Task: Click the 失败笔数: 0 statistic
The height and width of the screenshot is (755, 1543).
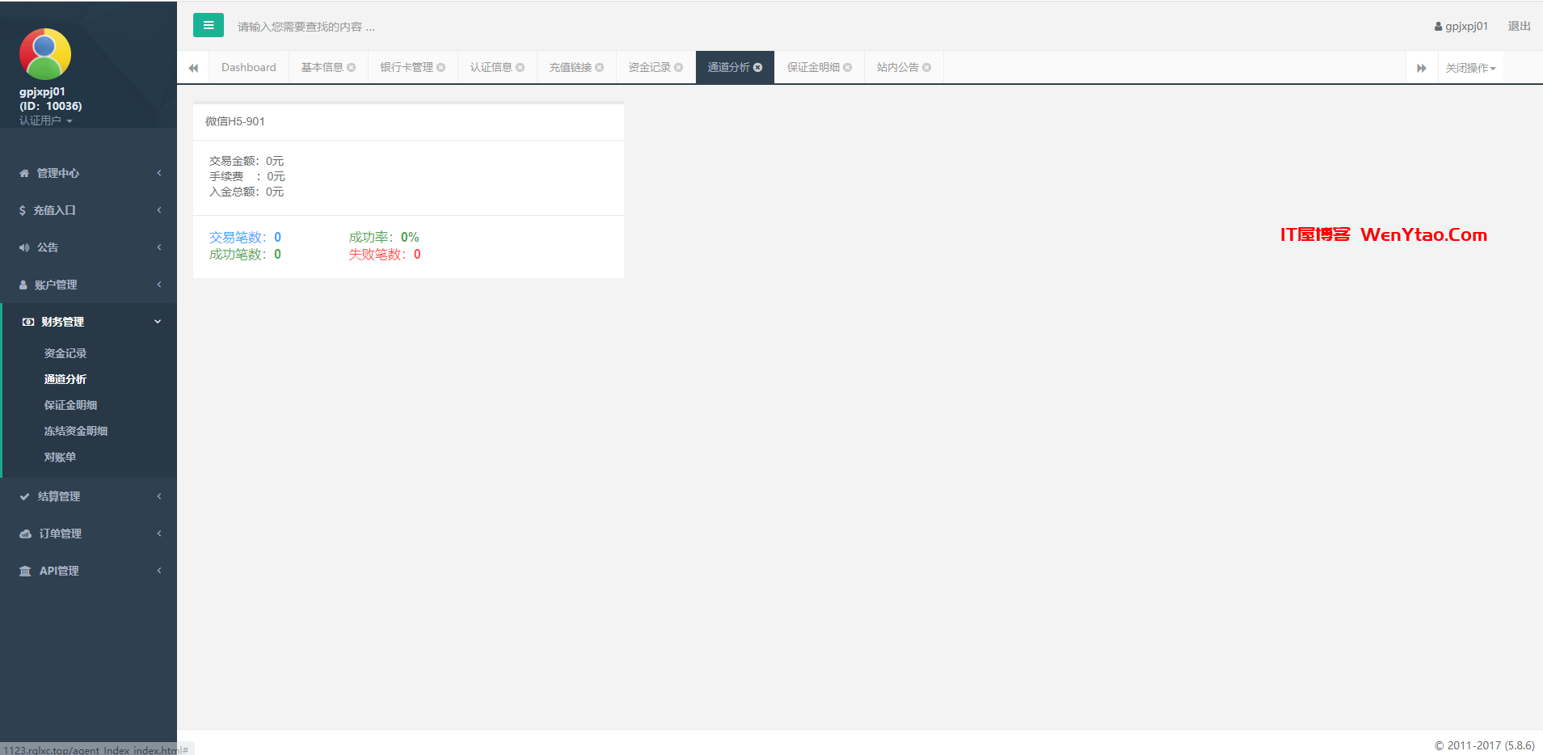Action: point(385,254)
